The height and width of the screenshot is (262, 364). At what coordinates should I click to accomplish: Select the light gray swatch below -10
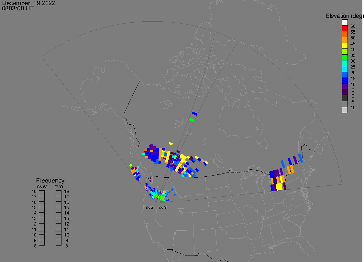(x=345, y=110)
